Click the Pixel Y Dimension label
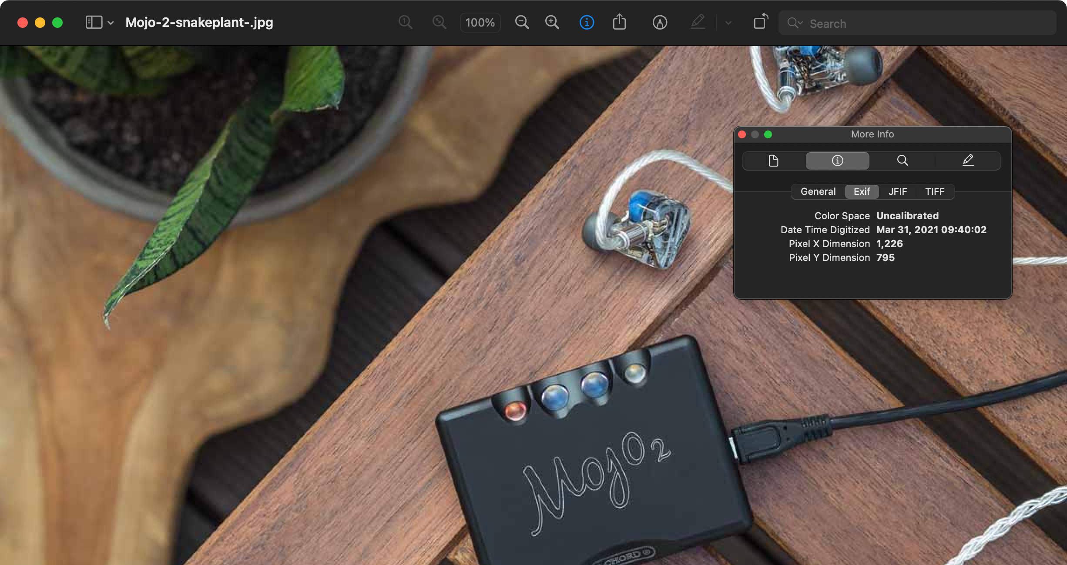The height and width of the screenshot is (565, 1067). coord(829,257)
